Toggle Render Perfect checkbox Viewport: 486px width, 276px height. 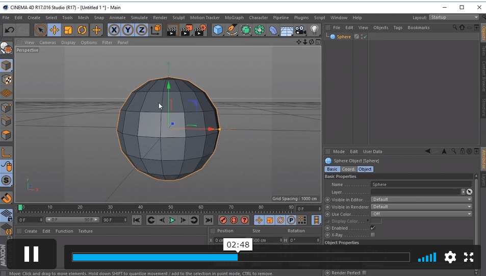click(365, 273)
